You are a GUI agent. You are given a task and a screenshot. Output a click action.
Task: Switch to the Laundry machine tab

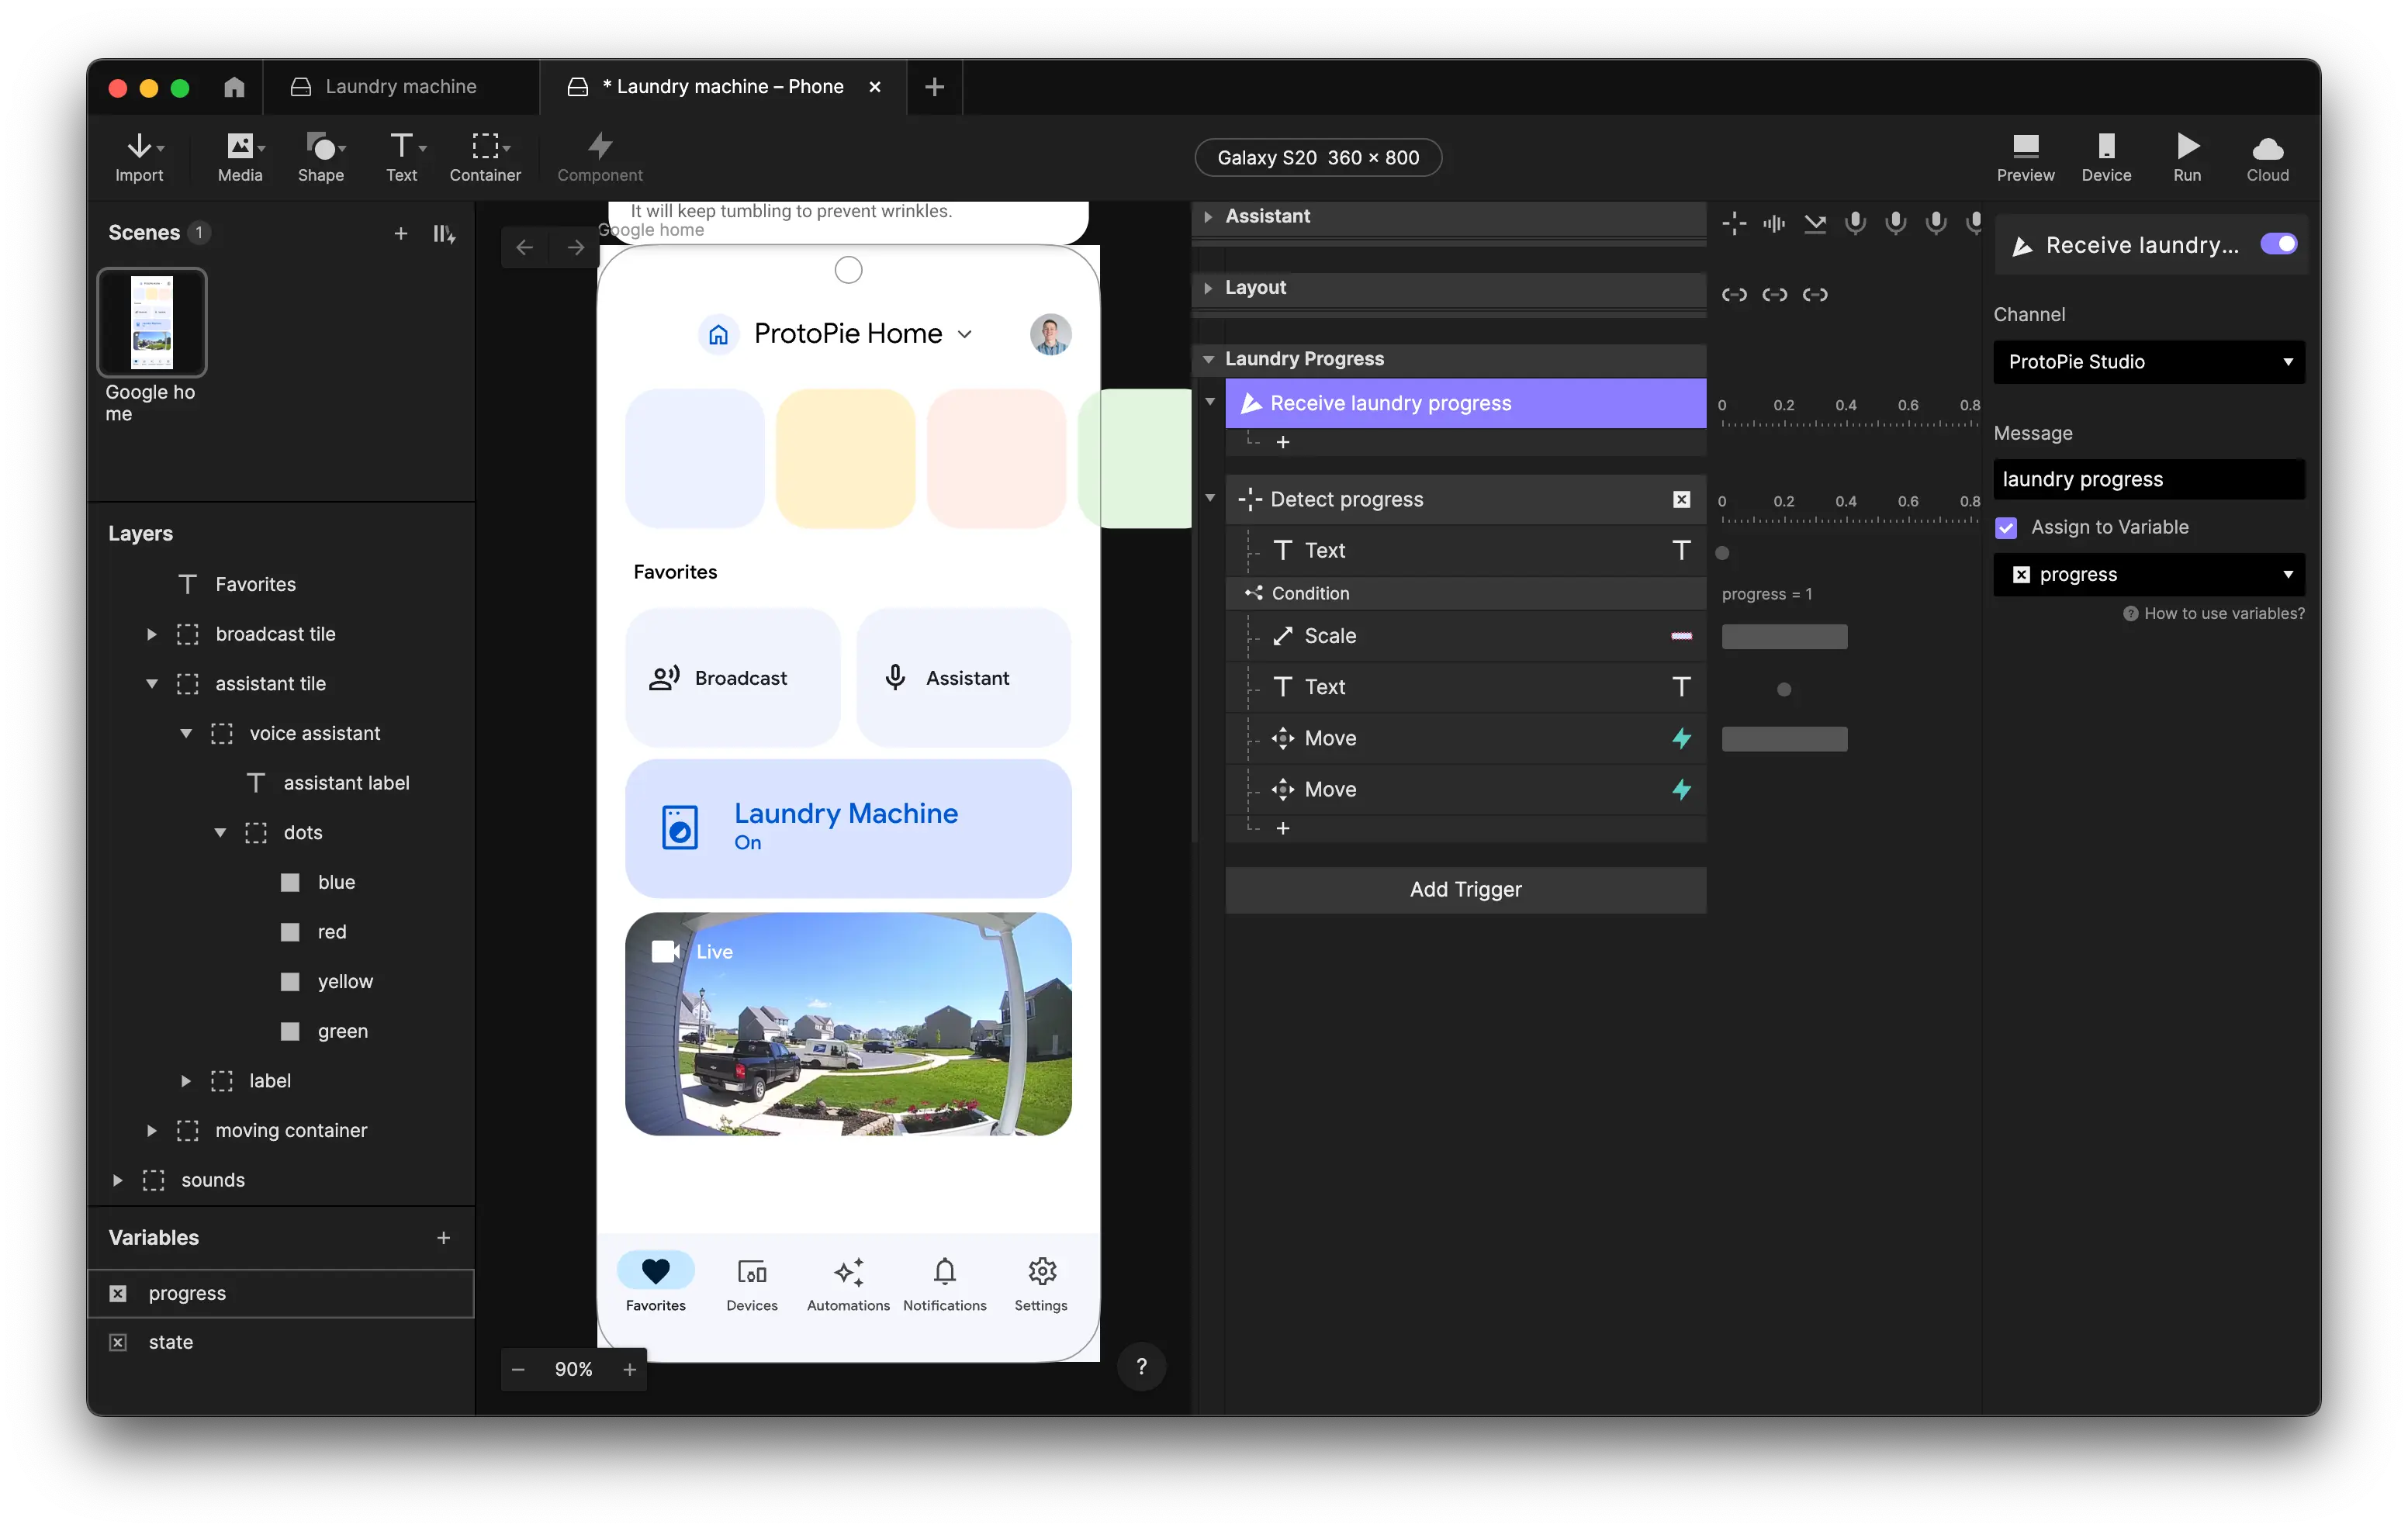(x=400, y=87)
